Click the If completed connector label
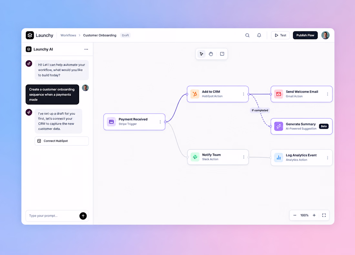Image resolution: width=355 pixels, height=255 pixels. 260,110
